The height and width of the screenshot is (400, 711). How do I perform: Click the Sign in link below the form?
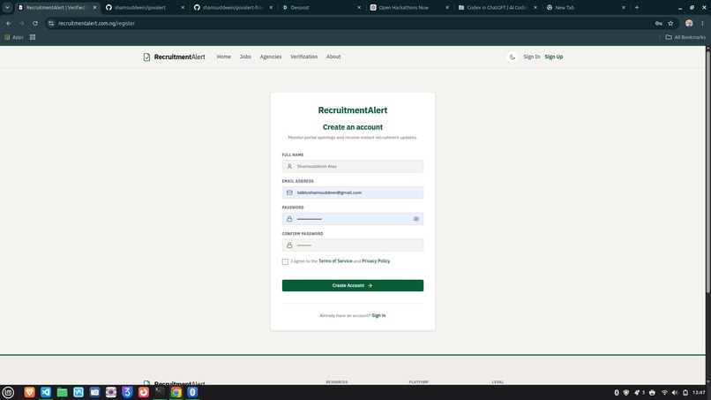(378, 315)
